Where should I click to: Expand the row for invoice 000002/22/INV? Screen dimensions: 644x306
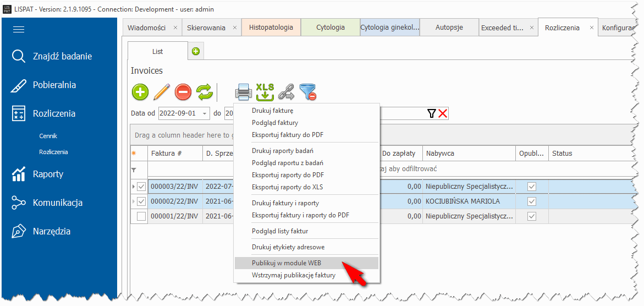point(133,202)
